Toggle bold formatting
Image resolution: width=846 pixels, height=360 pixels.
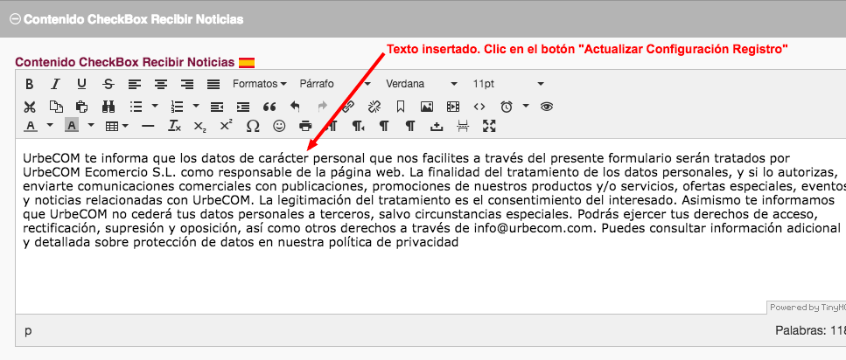[29, 84]
